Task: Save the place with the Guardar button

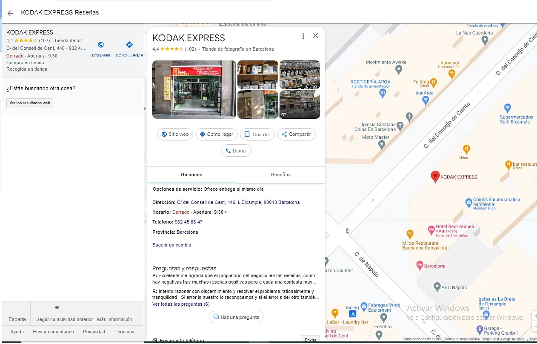Action: [257, 134]
